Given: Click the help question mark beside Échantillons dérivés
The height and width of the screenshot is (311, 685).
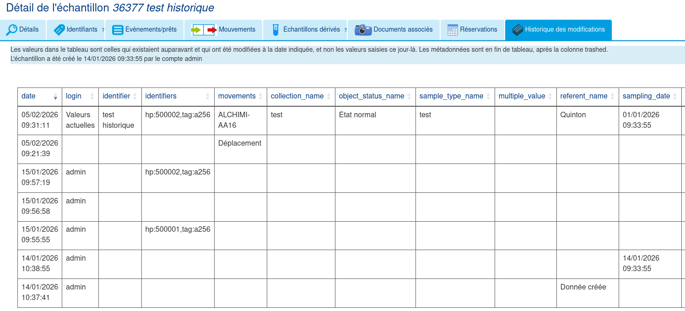Looking at the screenshot, I should click(x=345, y=30).
